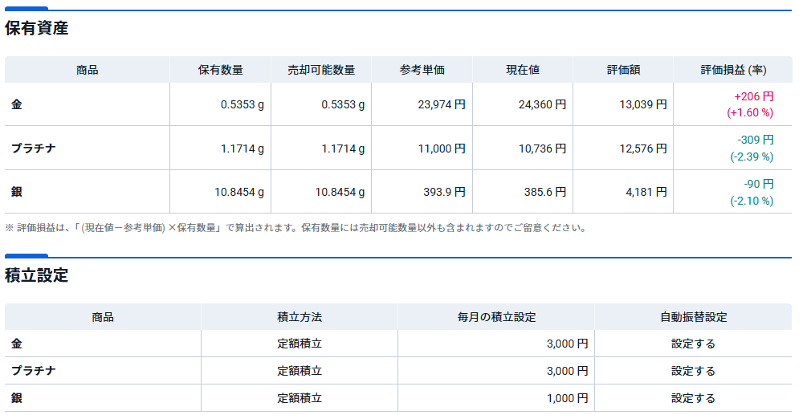Select the 保有資産 section heading
Image resolution: width=803 pixels, height=415 pixels.
pos(37,29)
